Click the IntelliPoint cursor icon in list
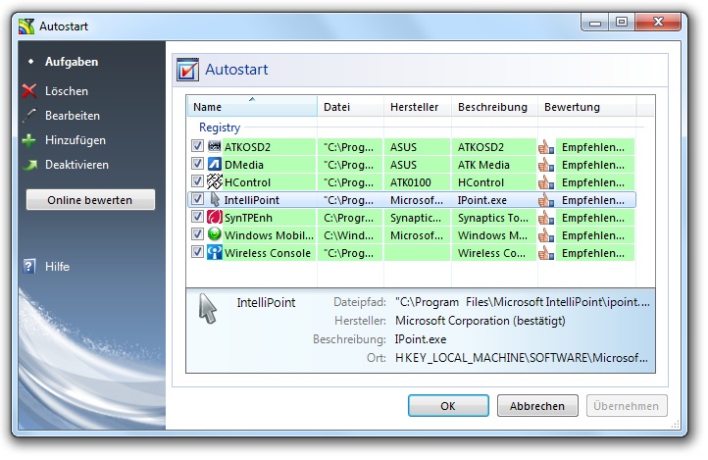Screen dimensions: 708x460 click(215, 199)
